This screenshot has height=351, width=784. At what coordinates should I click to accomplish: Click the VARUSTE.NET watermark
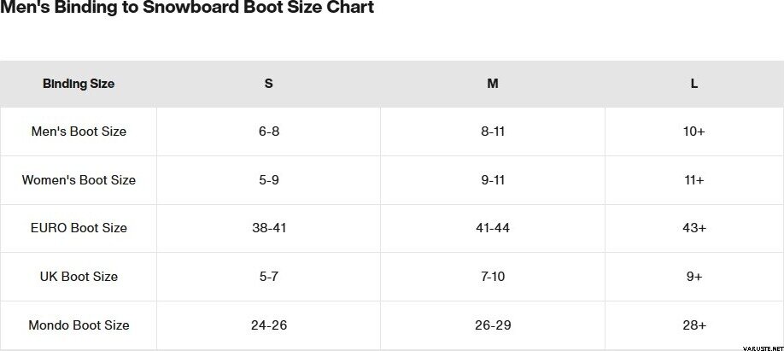pos(757,345)
